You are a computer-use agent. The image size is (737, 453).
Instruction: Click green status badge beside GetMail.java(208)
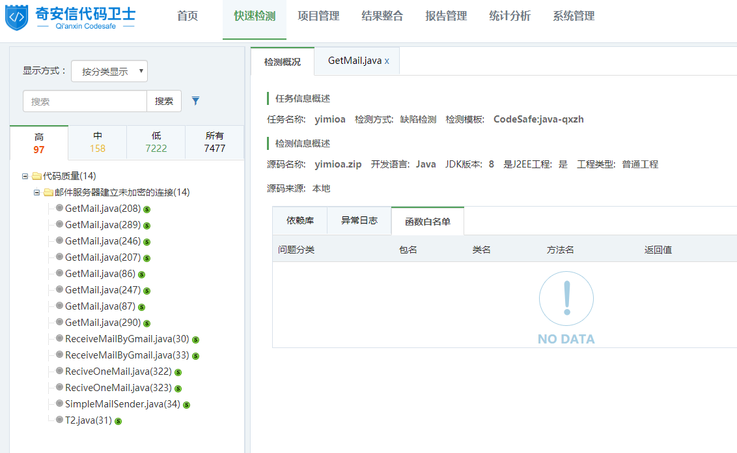(x=147, y=209)
